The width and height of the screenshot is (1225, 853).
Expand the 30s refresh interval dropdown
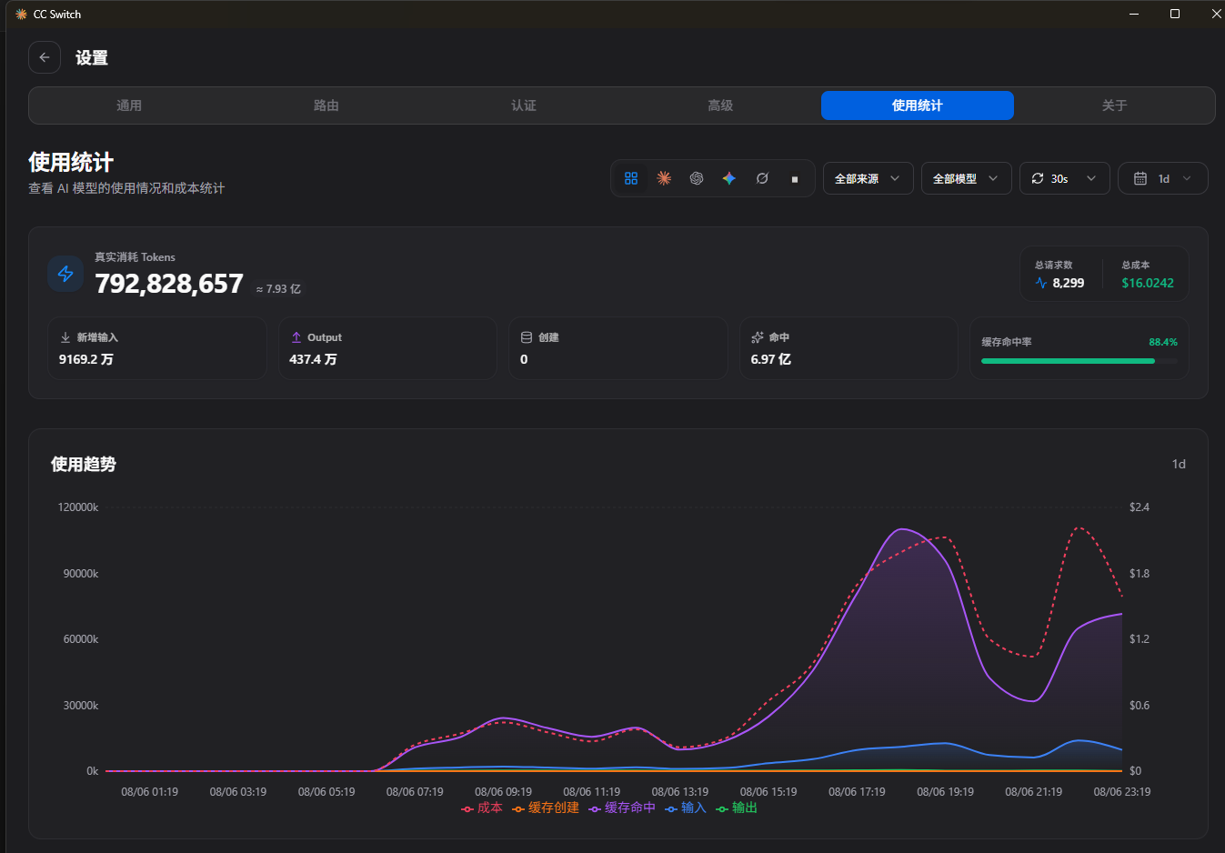[x=1064, y=178]
